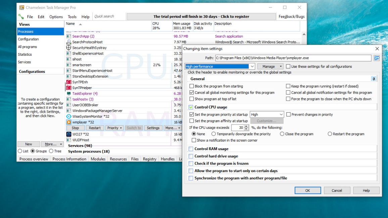
Task: Click the taskhostw process icon
Action: point(69,99)
